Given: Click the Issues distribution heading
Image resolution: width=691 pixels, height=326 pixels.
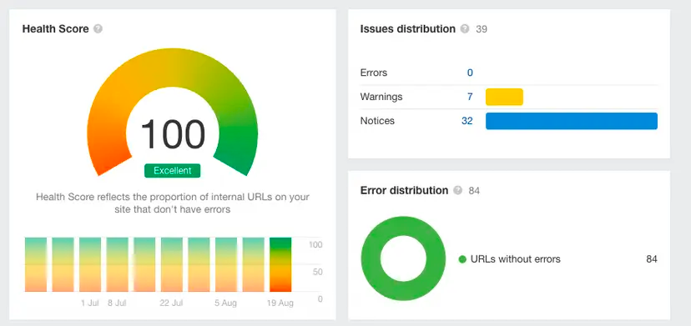Looking at the screenshot, I should pos(407,29).
